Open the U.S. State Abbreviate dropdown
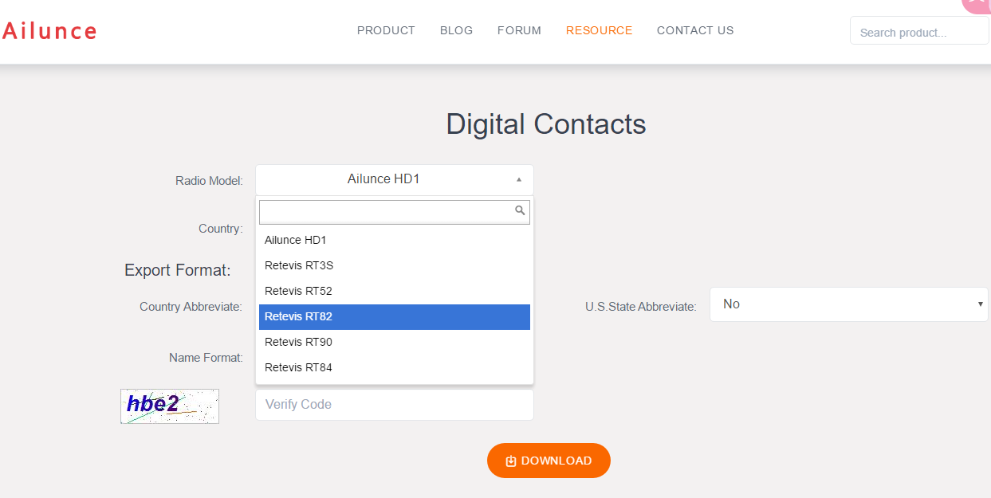 click(x=848, y=304)
